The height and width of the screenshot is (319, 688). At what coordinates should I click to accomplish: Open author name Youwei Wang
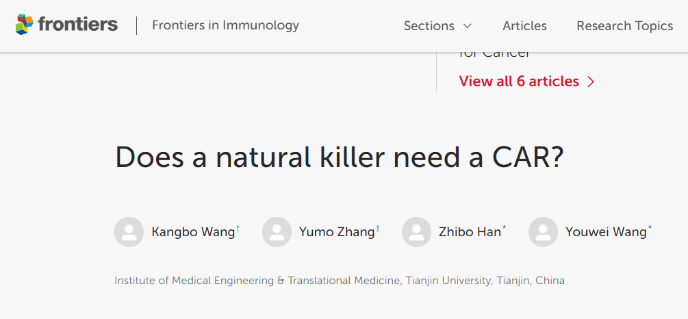[606, 232]
